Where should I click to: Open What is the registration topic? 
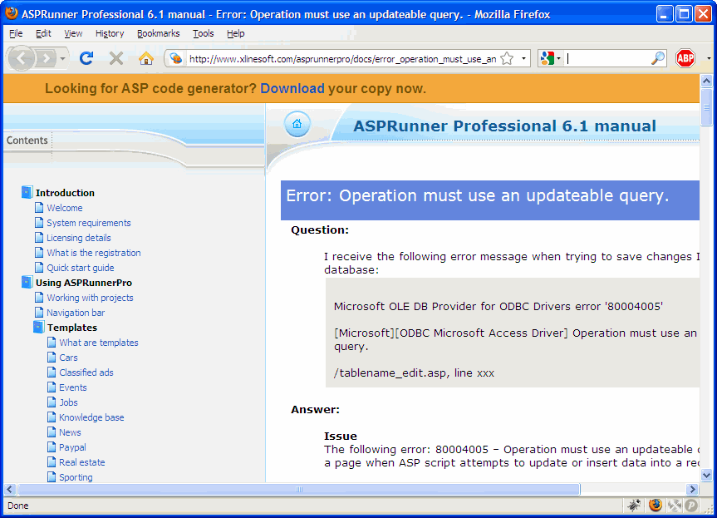(94, 253)
